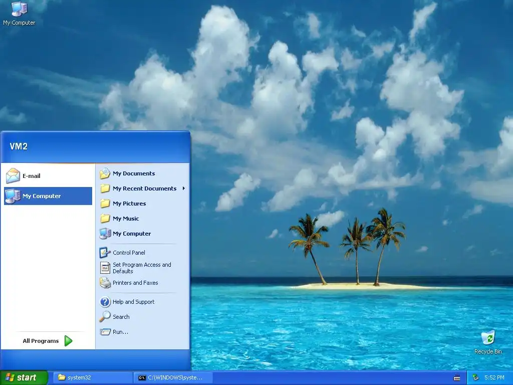Click the Set Program Access icon
The width and height of the screenshot is (513, 385).
[105, 268]
